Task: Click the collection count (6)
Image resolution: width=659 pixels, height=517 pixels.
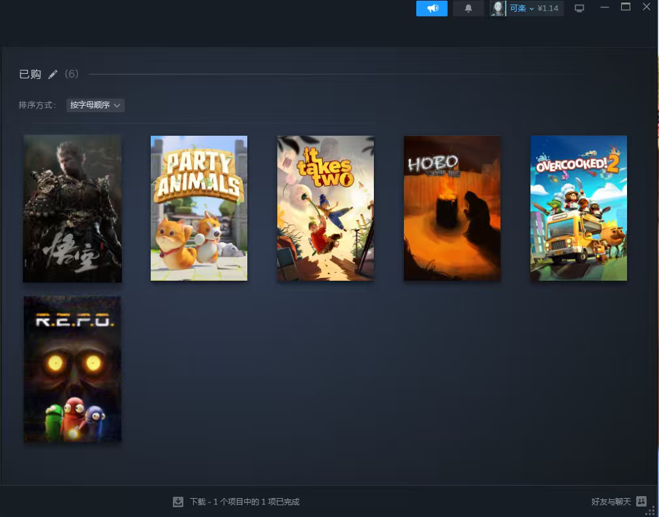Action: 72,74
